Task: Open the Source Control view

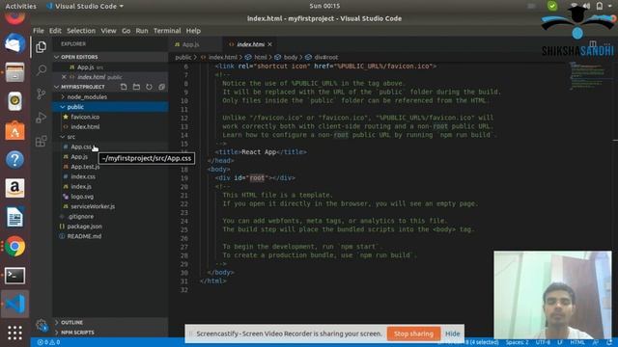Action: coord(41,94)
